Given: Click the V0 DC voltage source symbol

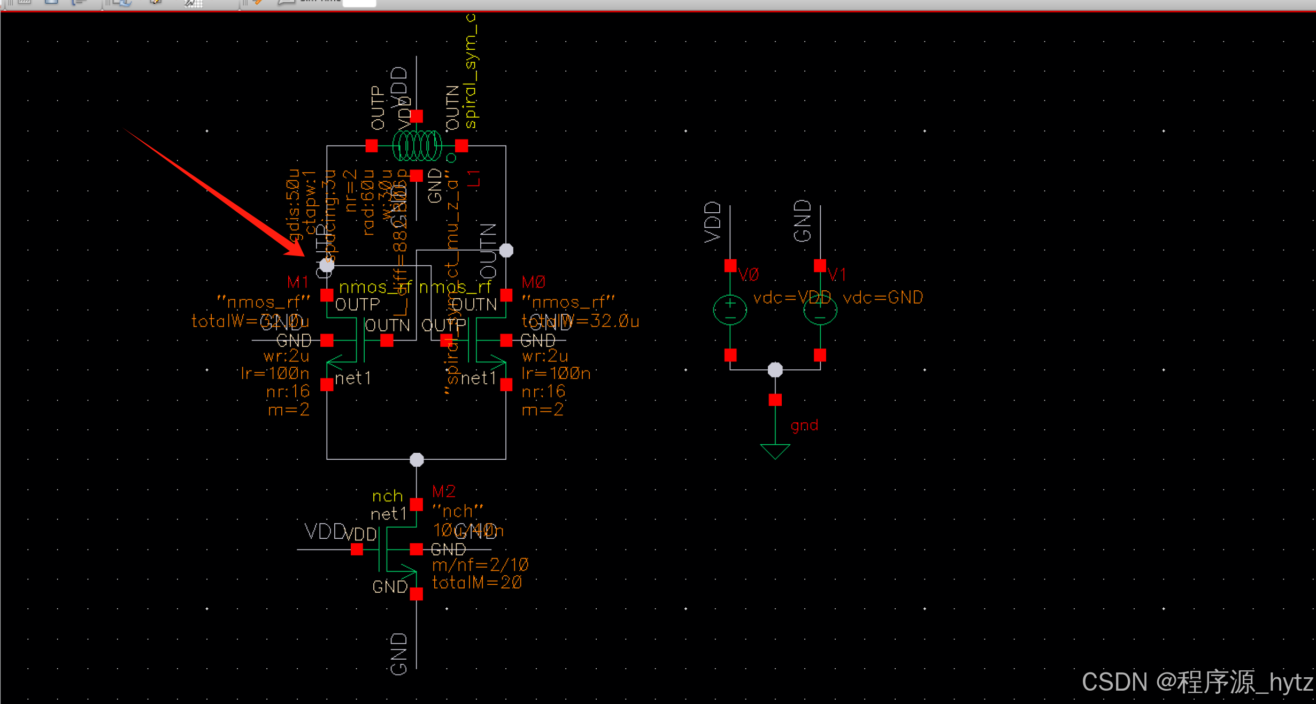Looking at the screenshot, I should pos(730,310).
